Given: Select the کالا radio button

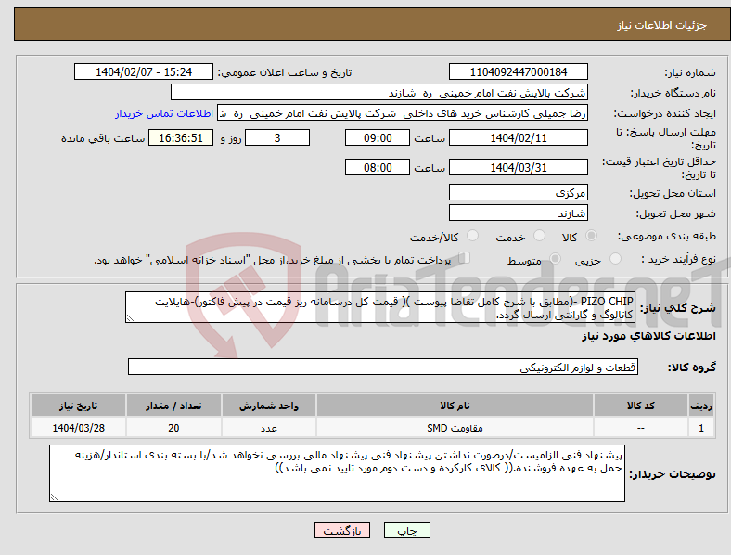Looking at the screenshot, I should (x=591, y=236).
